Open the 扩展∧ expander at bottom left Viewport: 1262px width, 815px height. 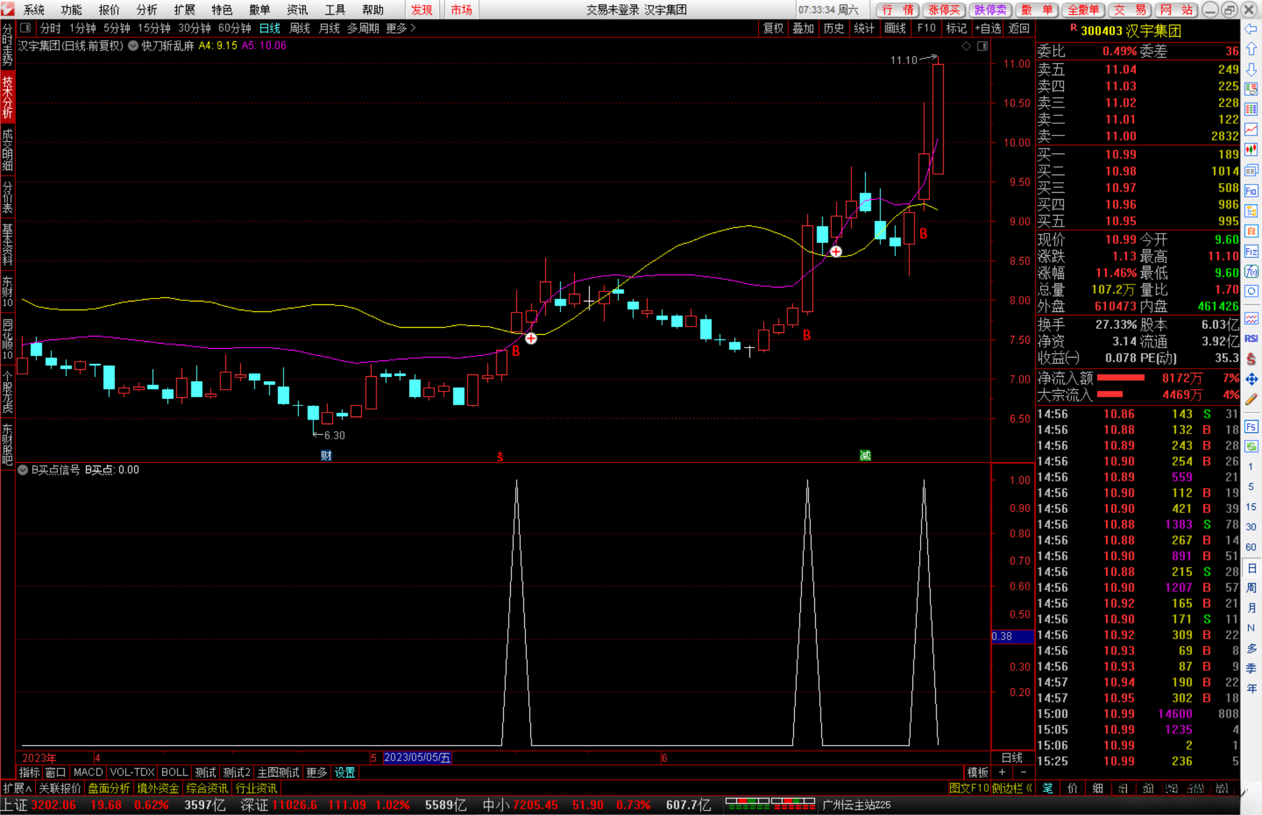[x=17, y=788]
